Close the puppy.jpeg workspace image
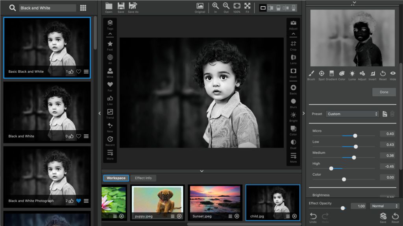Viewport: 403px width, 226px height. (179, 216)
